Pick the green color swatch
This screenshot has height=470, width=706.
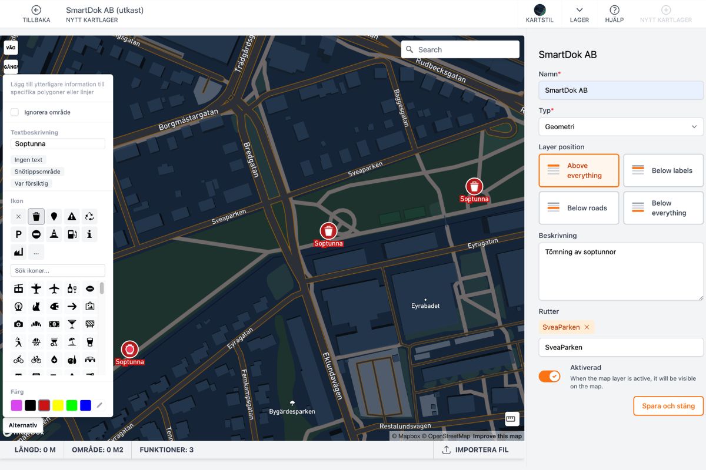tap(72, 405)
